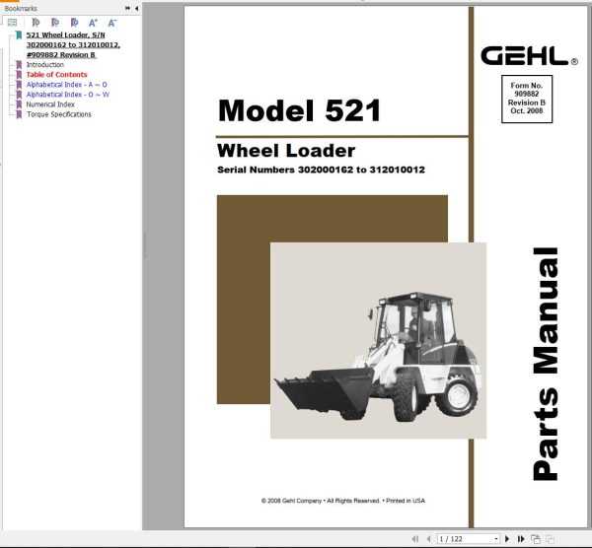
Task: Open the bookmarks options menu icon
Action: [x=12, y=23]
